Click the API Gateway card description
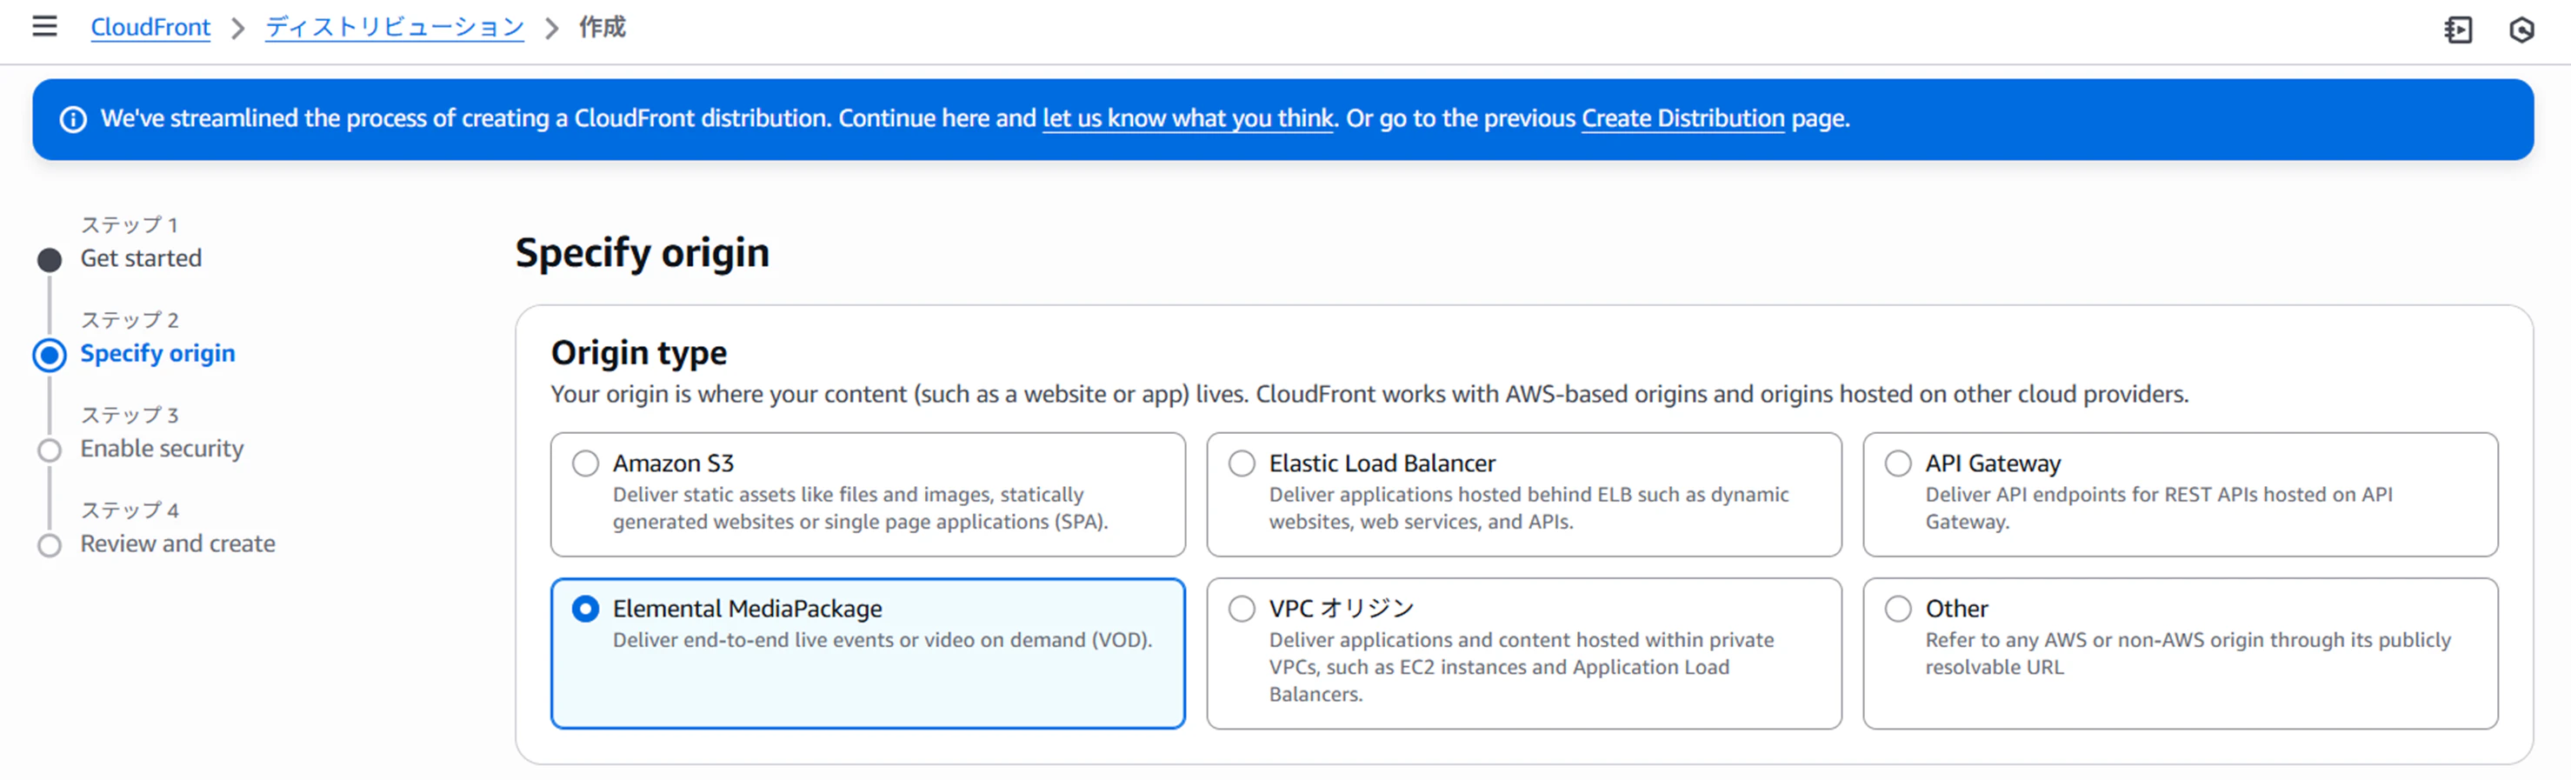This screenshot has width=2571, height=780. click(x=2159, y=509)
